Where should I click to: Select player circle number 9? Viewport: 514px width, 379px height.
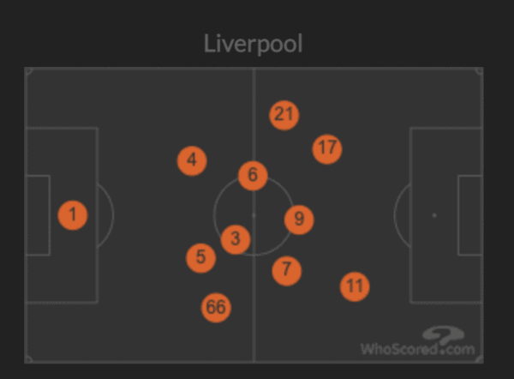click(299, 220)
